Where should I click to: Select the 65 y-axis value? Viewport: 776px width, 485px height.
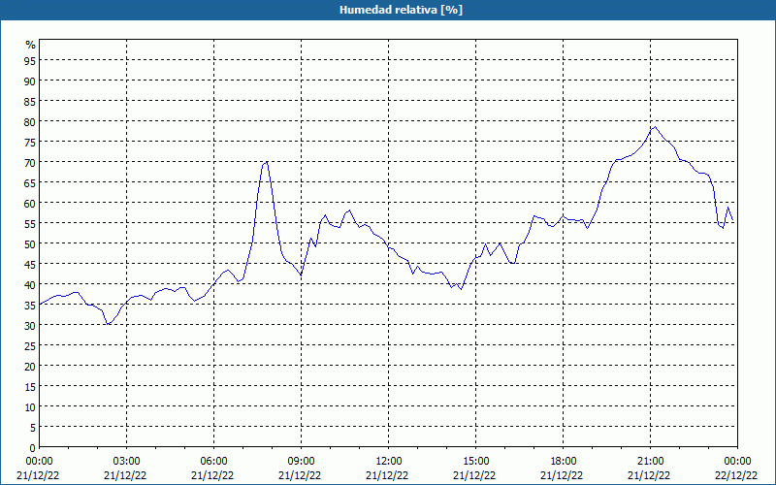[x=30, y=182]
